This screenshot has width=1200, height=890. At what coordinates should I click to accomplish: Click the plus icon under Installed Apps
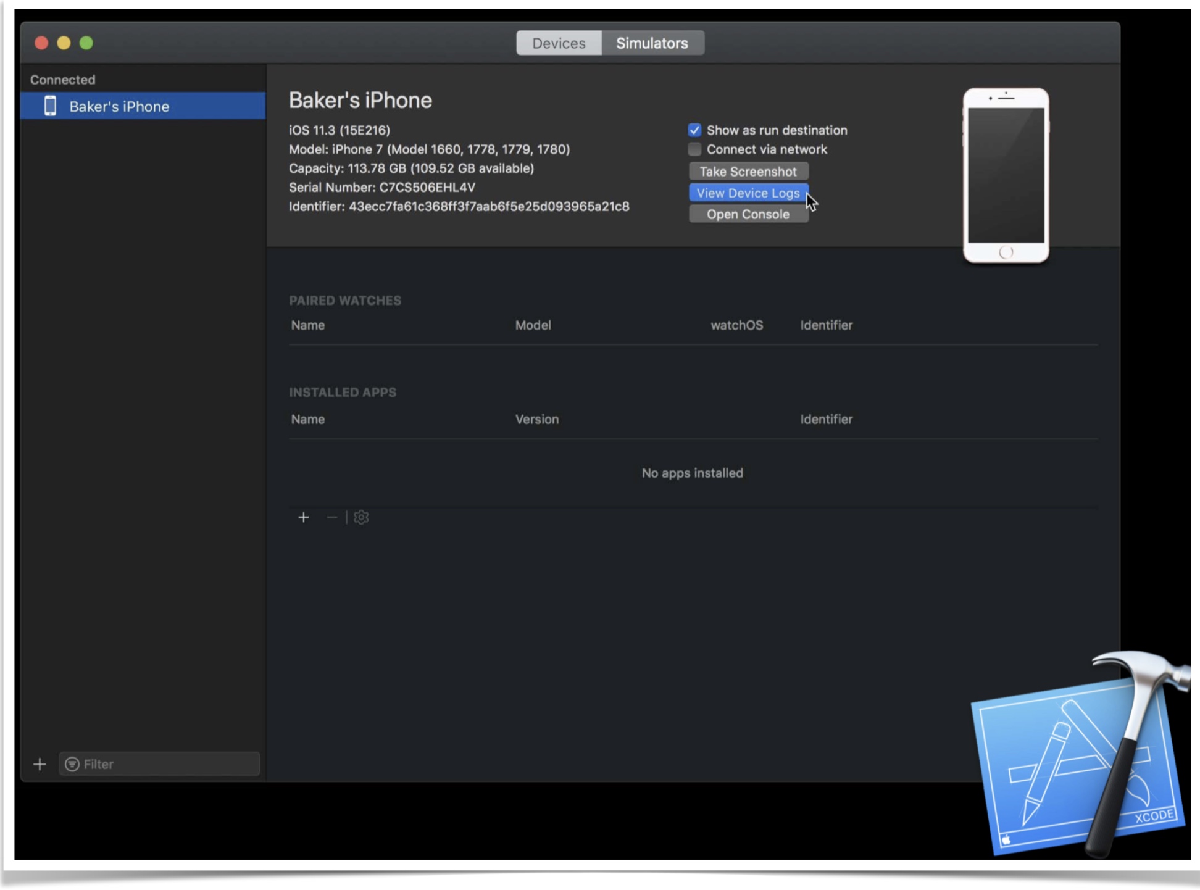point(303,517)
